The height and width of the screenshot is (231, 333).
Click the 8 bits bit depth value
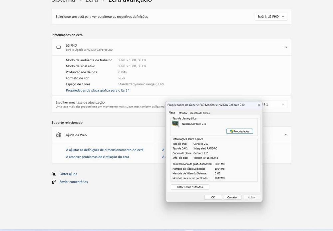click(x=122, y=72)
